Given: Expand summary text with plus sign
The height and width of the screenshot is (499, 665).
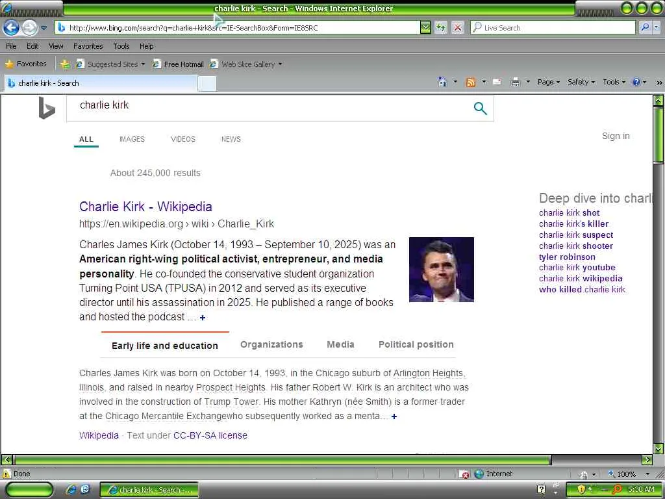Looking at the screenshot, I should click(x=203, y=318).
